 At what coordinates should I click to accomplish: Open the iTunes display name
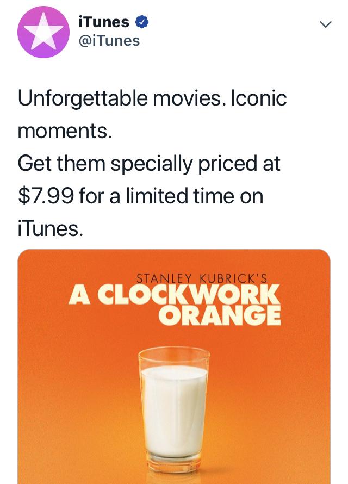pos(103,22)
